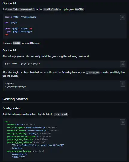
Task: Click the Option #1 heading
Action: [x=9, y=3]
